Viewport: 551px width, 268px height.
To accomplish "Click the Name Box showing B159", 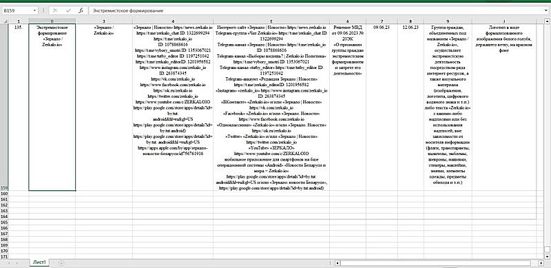I will tap(17, 10).
